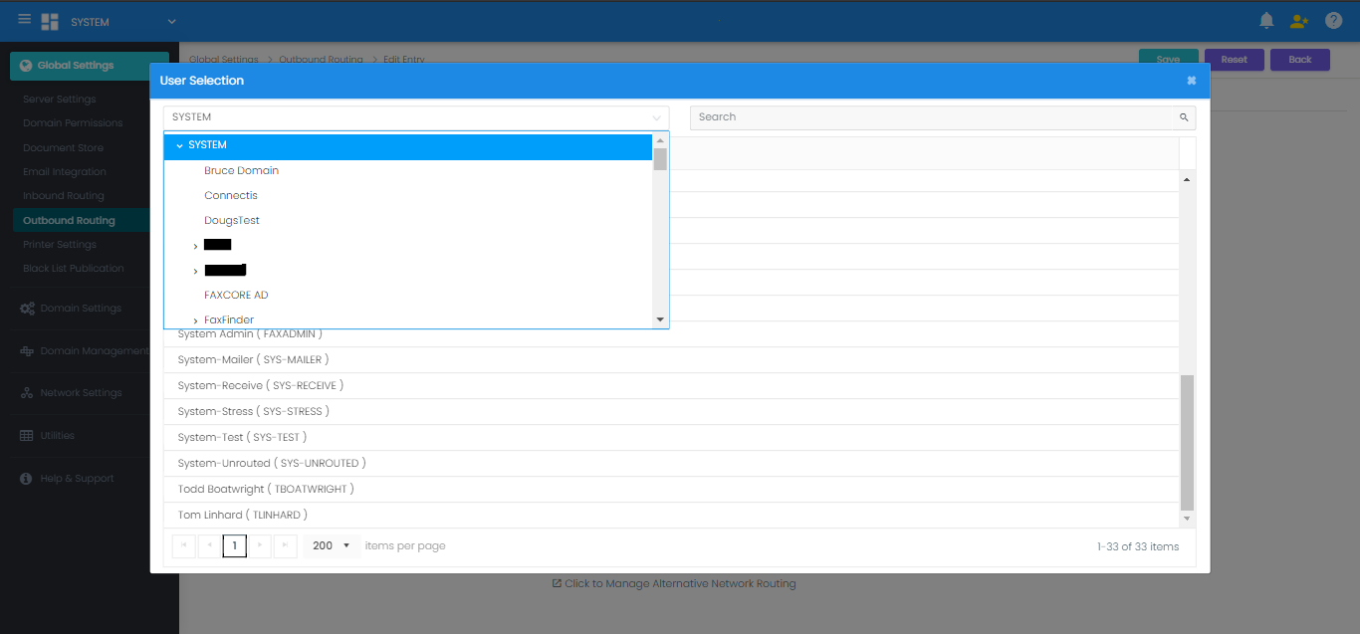Click the Save button
The width and height of the screenshot is (1360, 634).
coord(1168,60)
